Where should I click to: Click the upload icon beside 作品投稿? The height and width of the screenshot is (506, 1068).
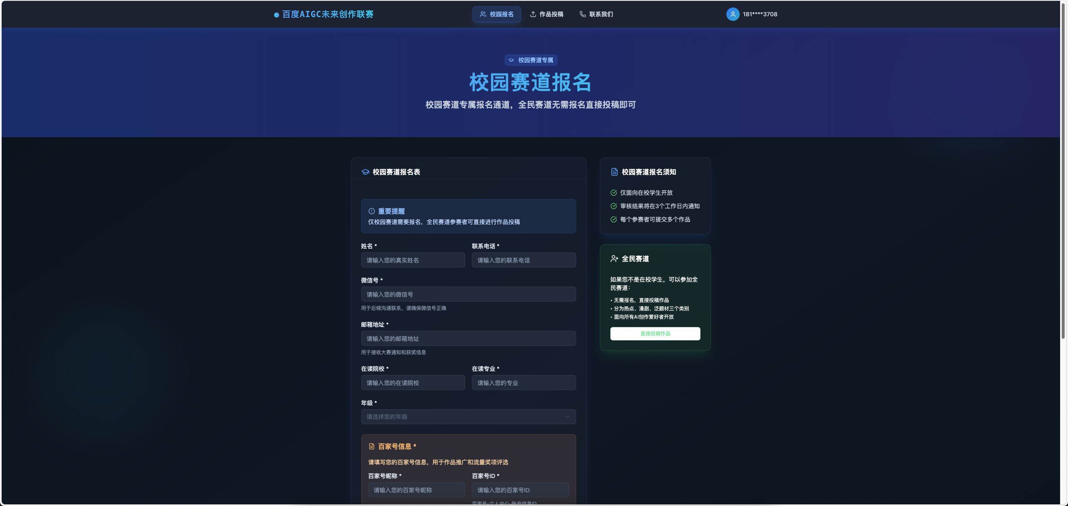[x=533, y=14]
